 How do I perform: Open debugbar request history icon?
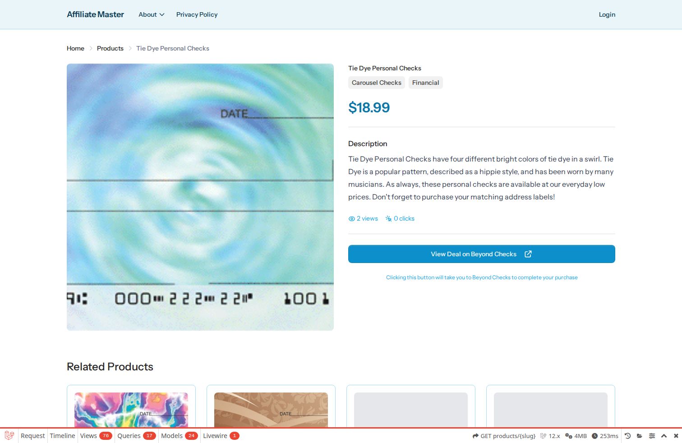point(627,436)
